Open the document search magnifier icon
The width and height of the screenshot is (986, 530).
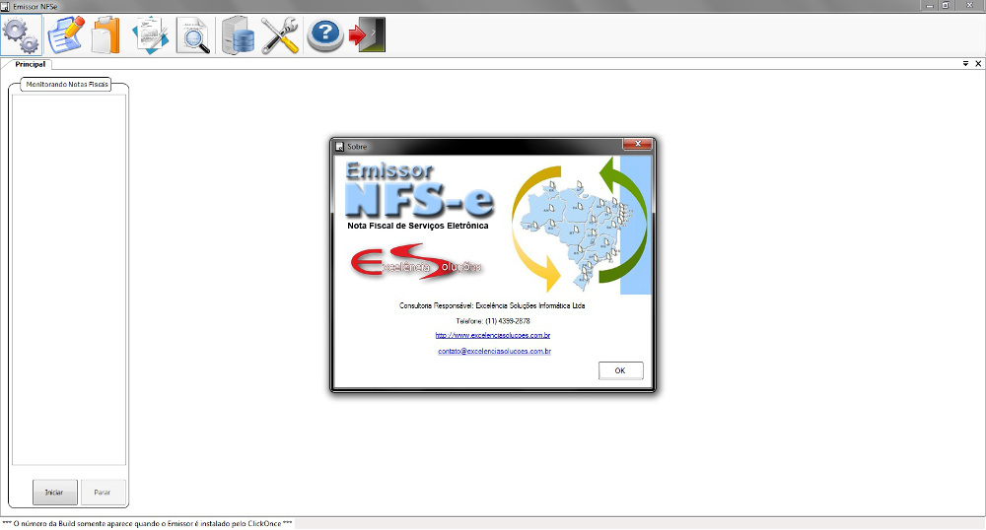[193, 35]
